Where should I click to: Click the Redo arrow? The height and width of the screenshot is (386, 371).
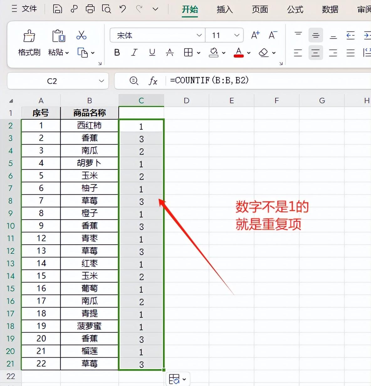coord(139,9)
